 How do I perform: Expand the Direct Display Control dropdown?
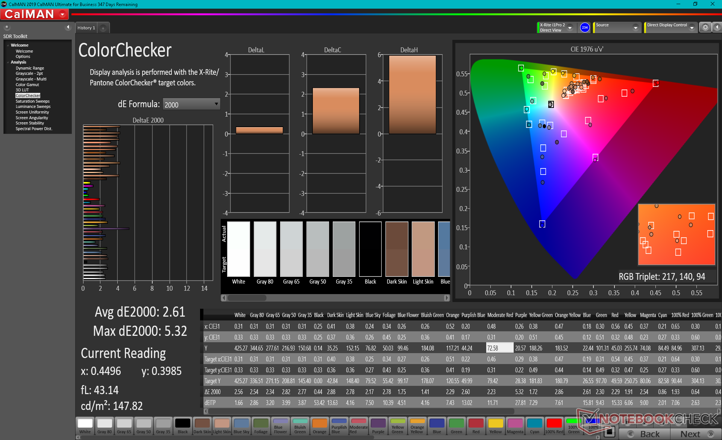(x=692, y=27)
